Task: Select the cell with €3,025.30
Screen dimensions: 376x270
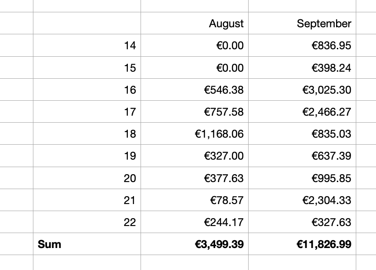Action: coord(302,90)
